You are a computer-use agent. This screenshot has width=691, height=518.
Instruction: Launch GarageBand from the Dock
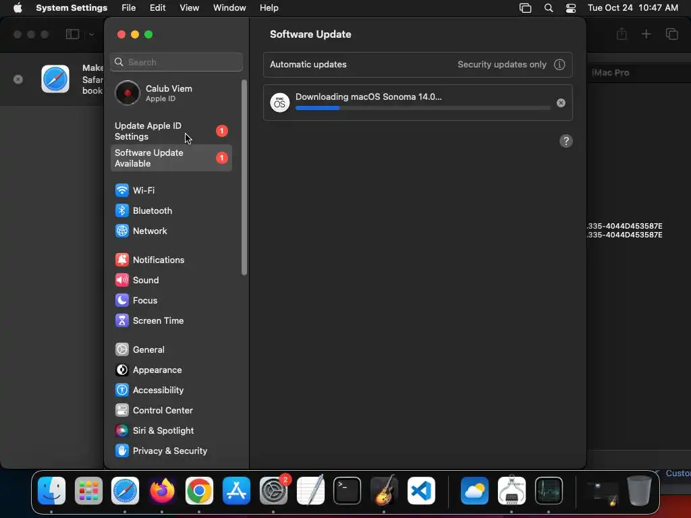coord(384,490)
